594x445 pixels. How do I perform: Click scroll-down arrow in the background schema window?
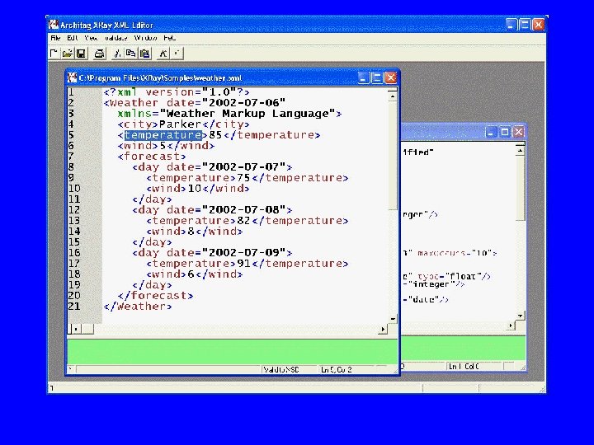click(520, 315)
